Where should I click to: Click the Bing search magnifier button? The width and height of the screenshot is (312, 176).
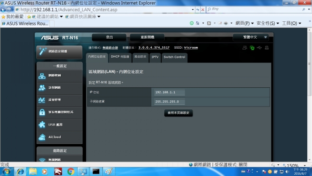coord(304,10)
